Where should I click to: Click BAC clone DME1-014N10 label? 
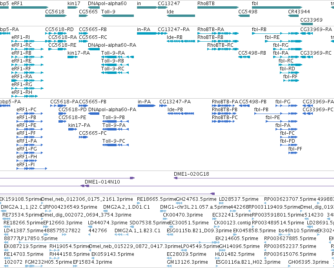pos(102,182)
